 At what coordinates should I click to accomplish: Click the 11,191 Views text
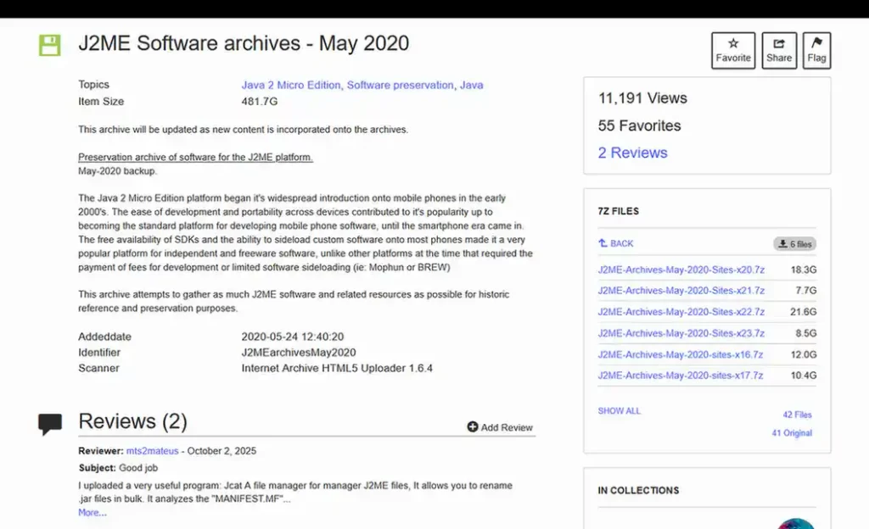[642, 98]
